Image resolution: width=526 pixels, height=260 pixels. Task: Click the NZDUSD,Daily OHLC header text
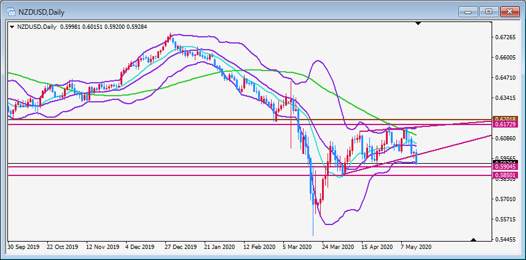(82, 27)
